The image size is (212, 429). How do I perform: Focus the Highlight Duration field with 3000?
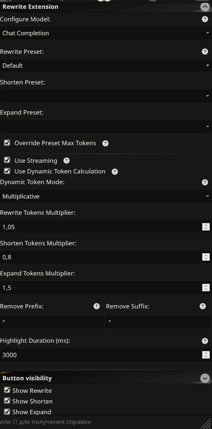pyautogui.click(x=106, y=355)
